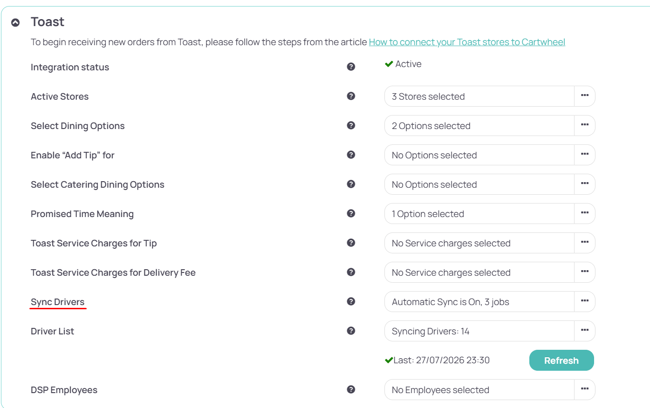Click the "DSP Employees" label
Viewport: 650px width, 408px height.
pyautogui.click(x=64, y=390)
